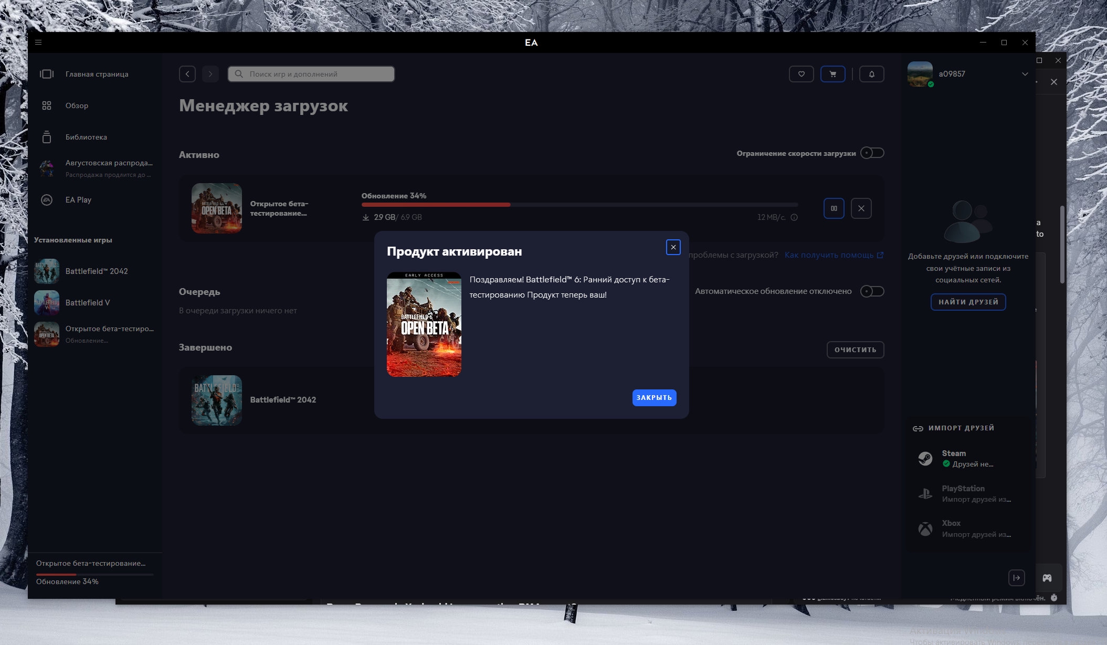Go to Главная страница in the sidebar
This screenshot has width=1107, height=645.
97,74
